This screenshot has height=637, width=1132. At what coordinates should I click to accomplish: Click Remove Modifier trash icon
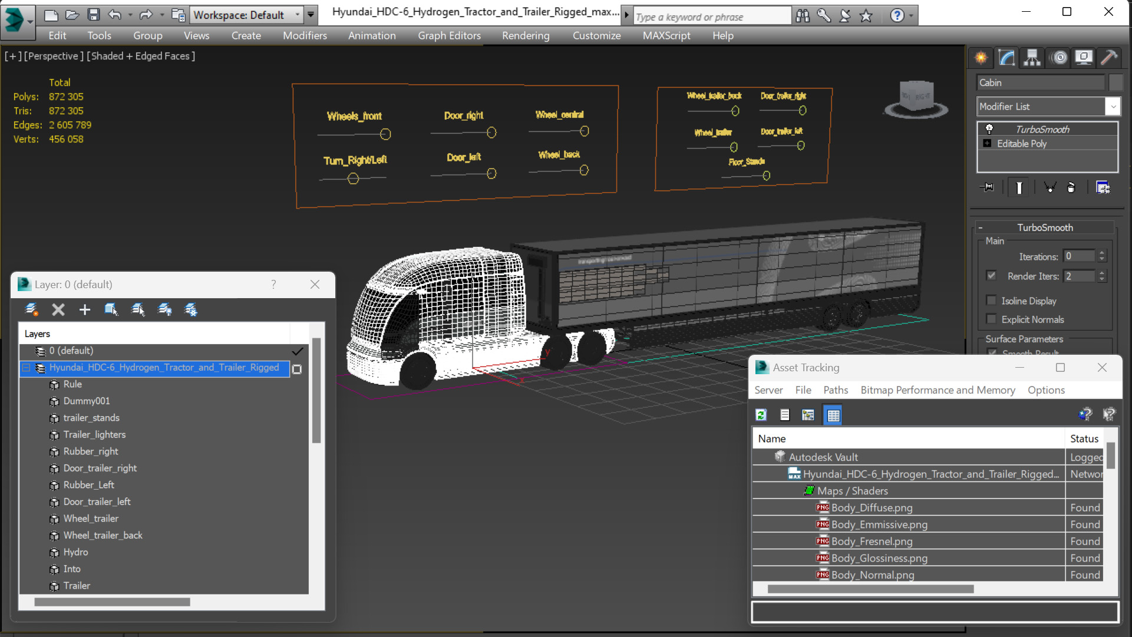pos(1071,187)
